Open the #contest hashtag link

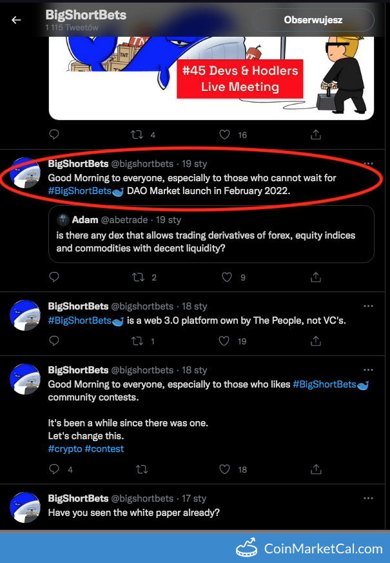[x=104, y=449]
